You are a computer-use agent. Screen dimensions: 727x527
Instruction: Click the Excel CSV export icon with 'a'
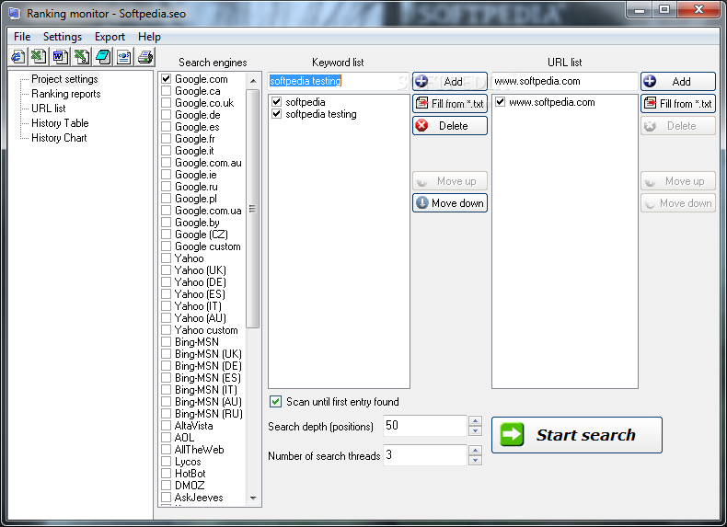click(x=82, y=56)
